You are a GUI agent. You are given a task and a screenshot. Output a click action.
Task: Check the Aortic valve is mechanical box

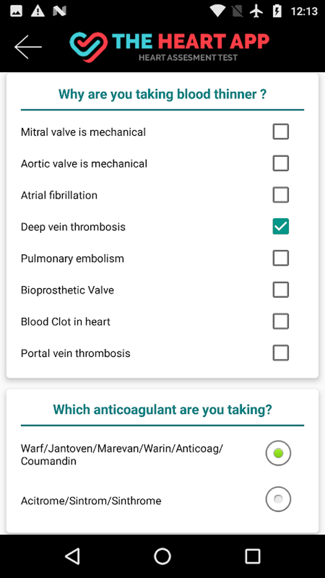[281, 163]
